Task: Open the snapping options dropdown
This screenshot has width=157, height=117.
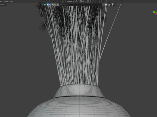Action: click(x=84, y=1)
